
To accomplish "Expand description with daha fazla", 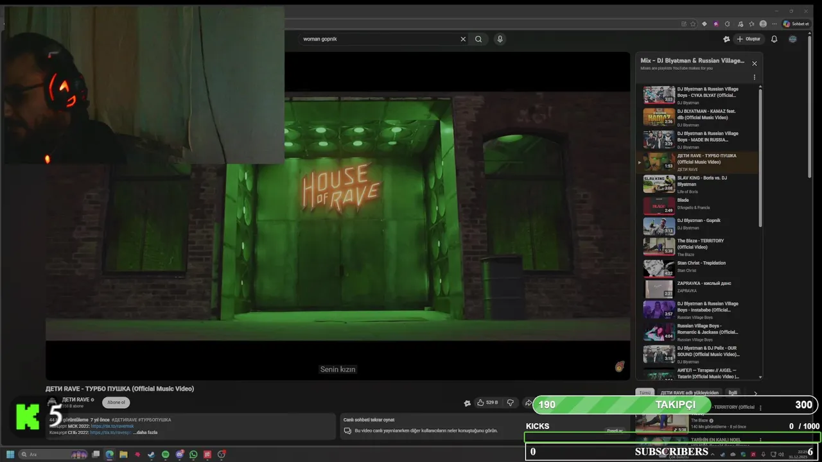I will (x=145, y=432).
